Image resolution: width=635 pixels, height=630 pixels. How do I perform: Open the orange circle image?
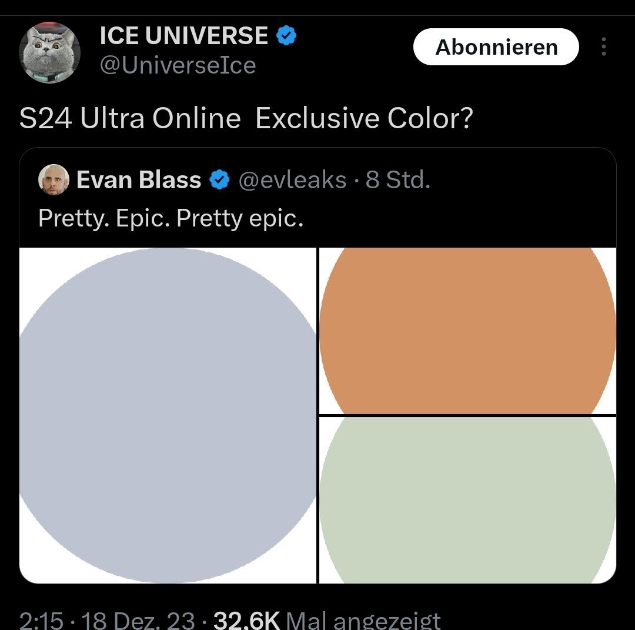click(467, 331)
